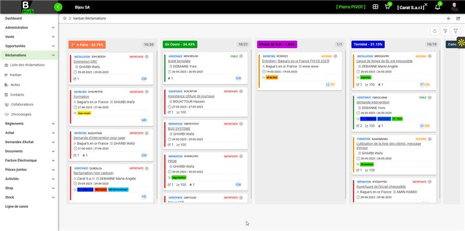Click MR avatar on Formation card
The image size is (465, 231).
tap(144, 120)
